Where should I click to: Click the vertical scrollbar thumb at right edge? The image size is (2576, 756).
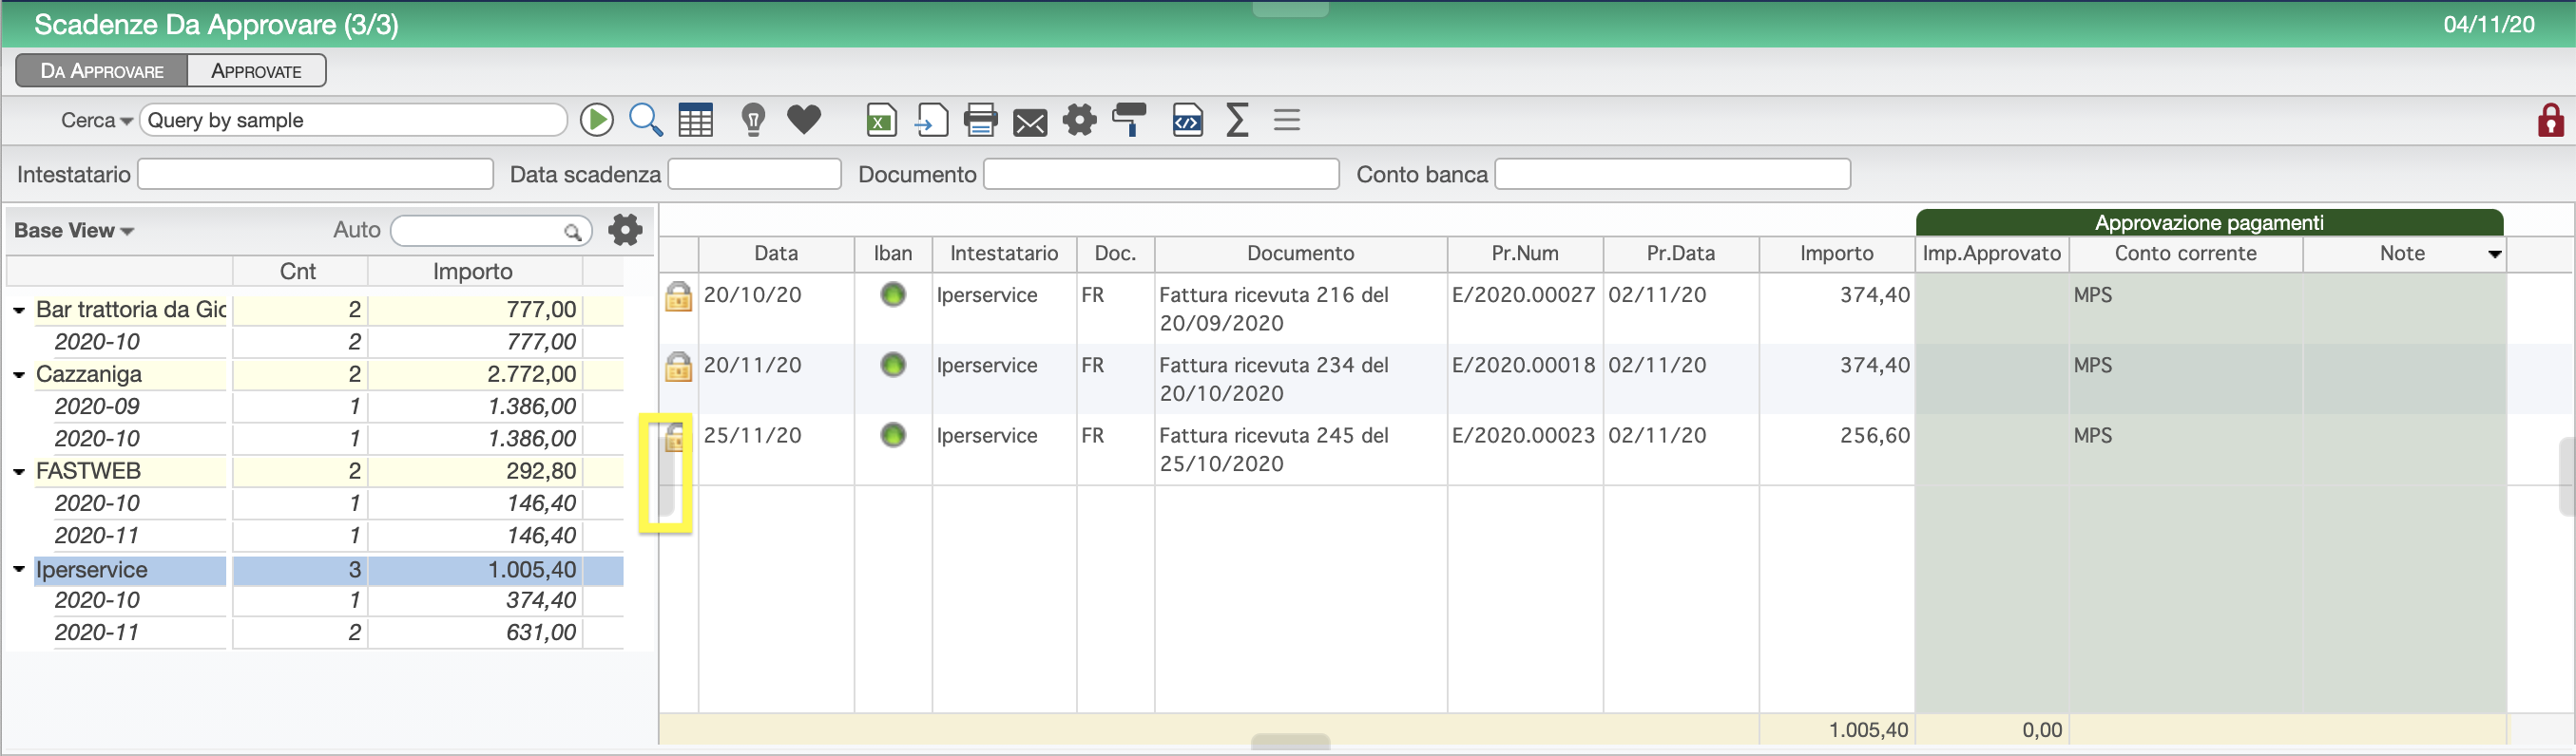tap(2568, 477)
